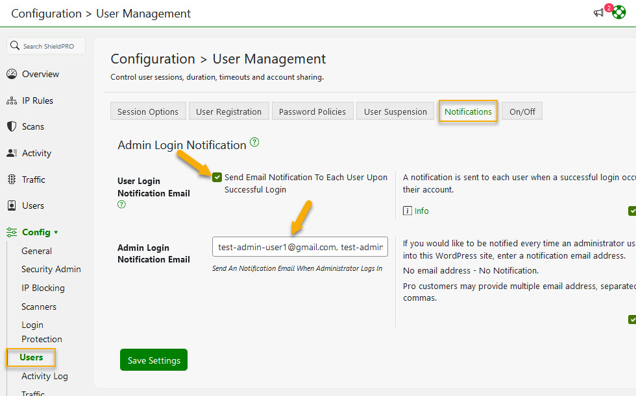Open the User Suspension tab
636x396 pixels.
tap(395, 111)
